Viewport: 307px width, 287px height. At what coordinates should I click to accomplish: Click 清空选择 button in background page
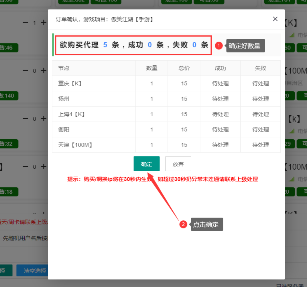coord(32,271)
